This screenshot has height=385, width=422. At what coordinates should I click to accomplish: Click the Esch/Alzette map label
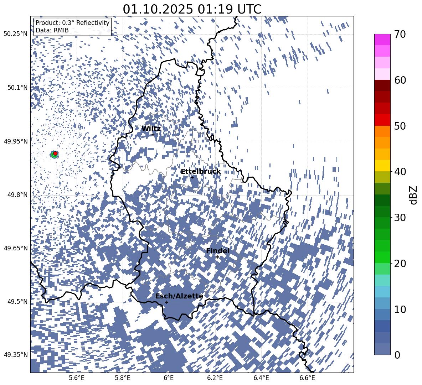click(x=179, y=296)
